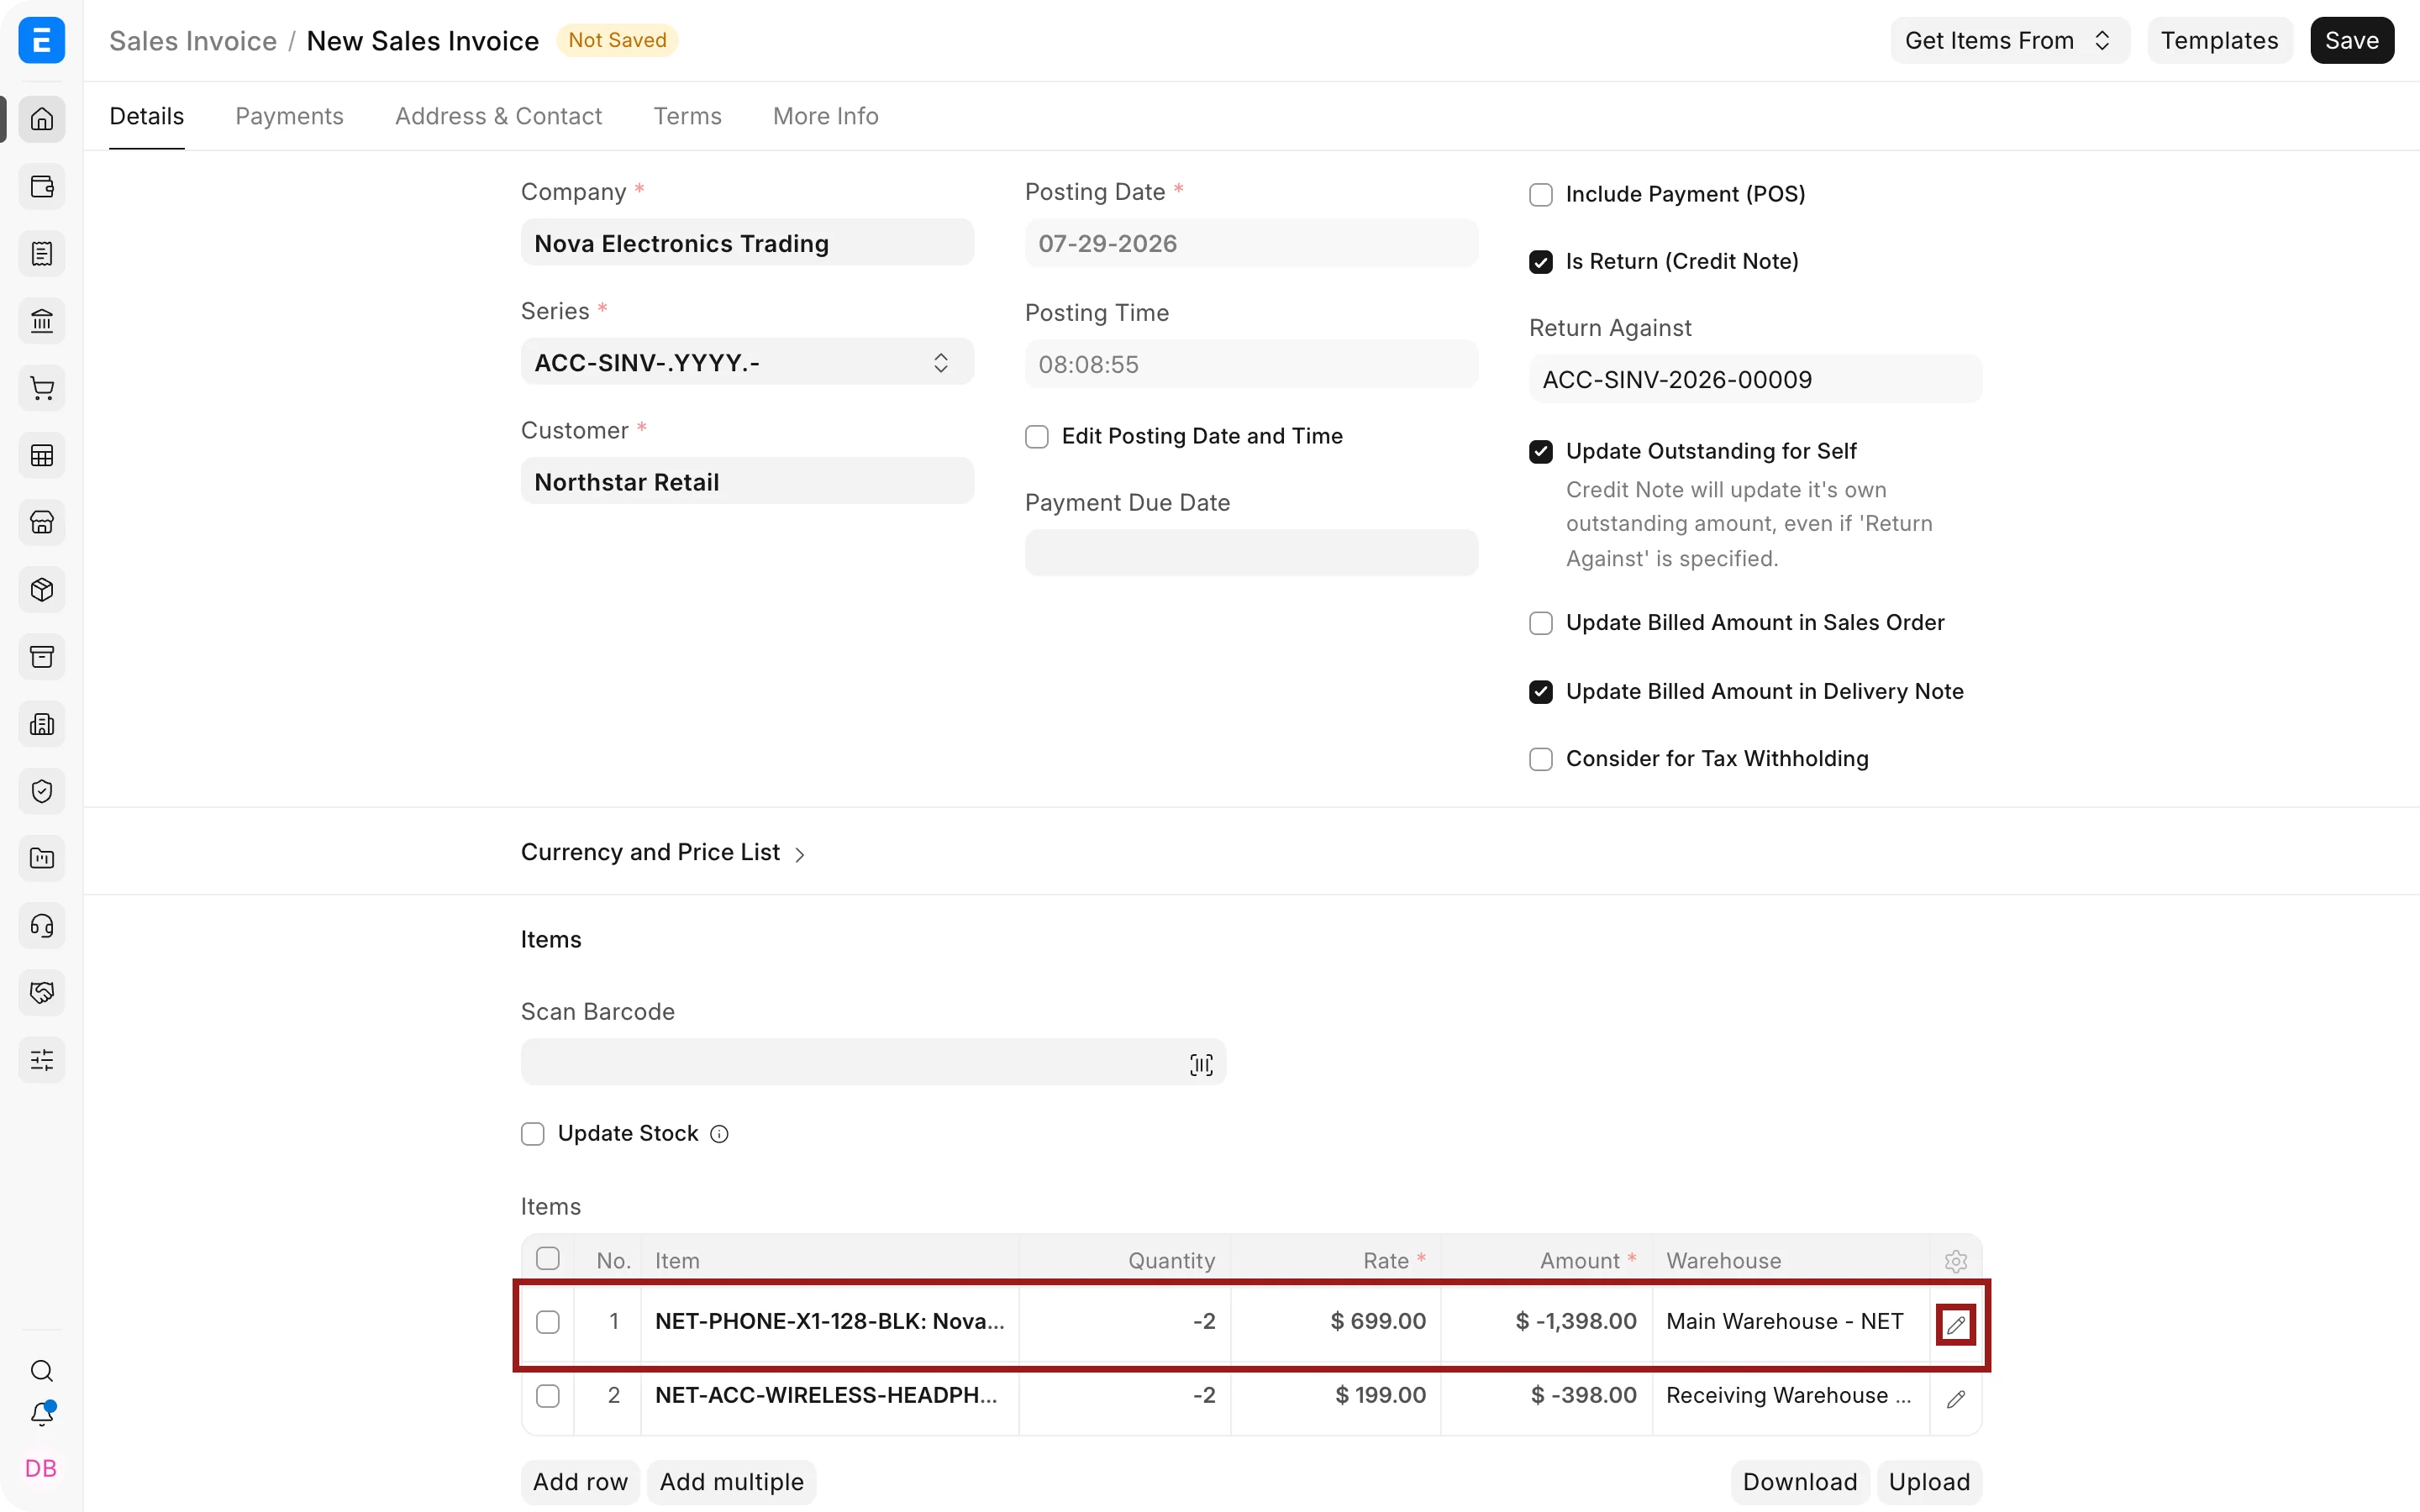Viewport: 2420px width, 1512px height.
Task: Open the stock box (cube) sidebar icon
Action: pos(42,590)
